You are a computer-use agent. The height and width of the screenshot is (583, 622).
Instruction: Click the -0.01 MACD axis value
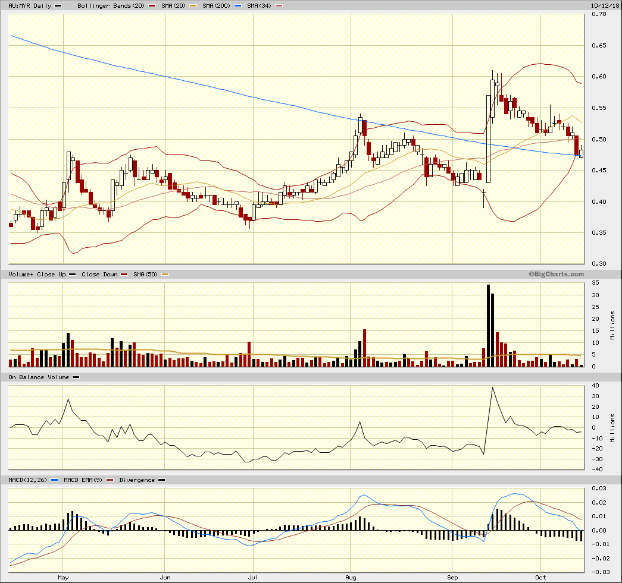coord(600,544)
